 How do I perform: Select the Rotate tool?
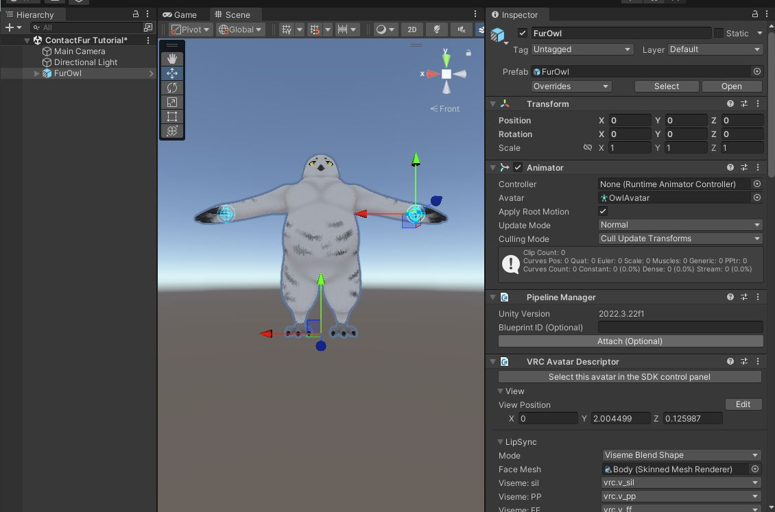tap(172, 88)
